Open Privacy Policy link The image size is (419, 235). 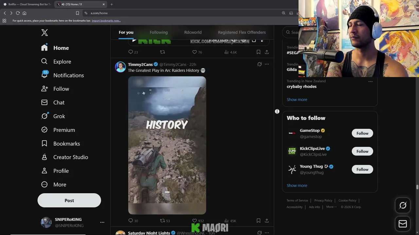coord(323,200)
